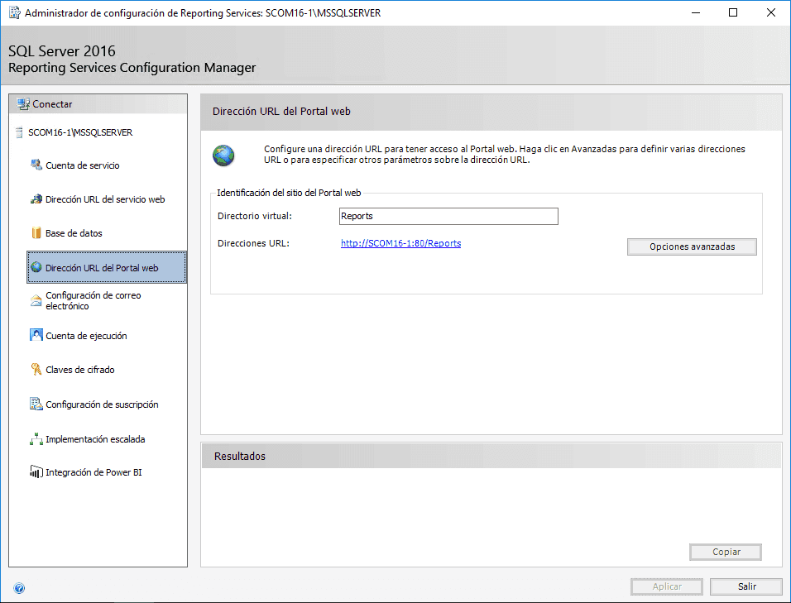The height and width of the screenshot is (603, 791).
Task: Click the Implementación escalada network icon
Action: (x=36, y=438)
